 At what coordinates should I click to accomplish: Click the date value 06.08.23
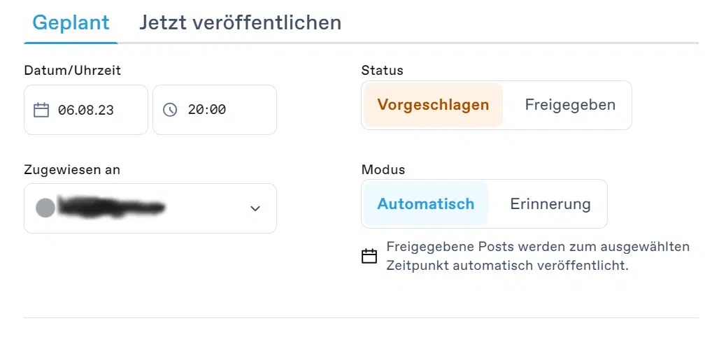86,110
